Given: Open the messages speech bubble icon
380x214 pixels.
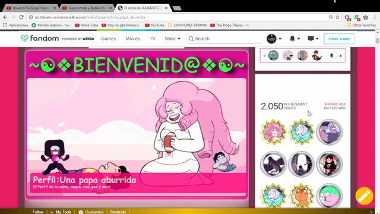Looking at the screenshot, I should (311, 39).
